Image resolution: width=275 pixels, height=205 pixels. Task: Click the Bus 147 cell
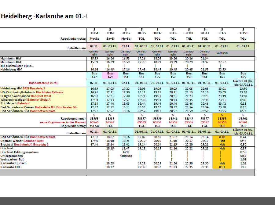[x=94, y=75]
